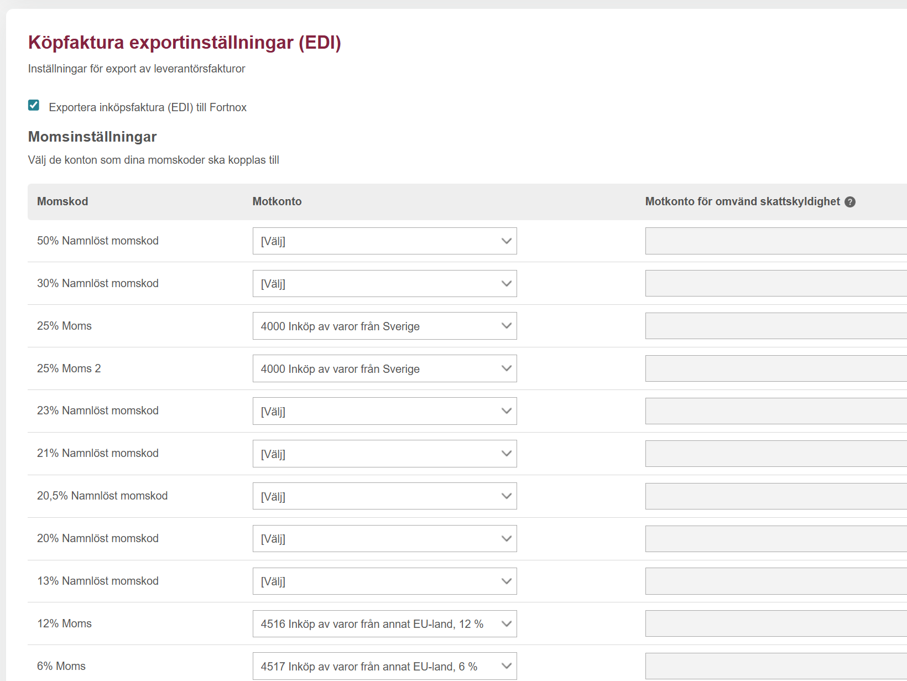The width and height of the screenshot is (907, 681).
Task: Click help icon beside Motkonto för omvänd skattskyldighet
Action: [x=850, y=202]
